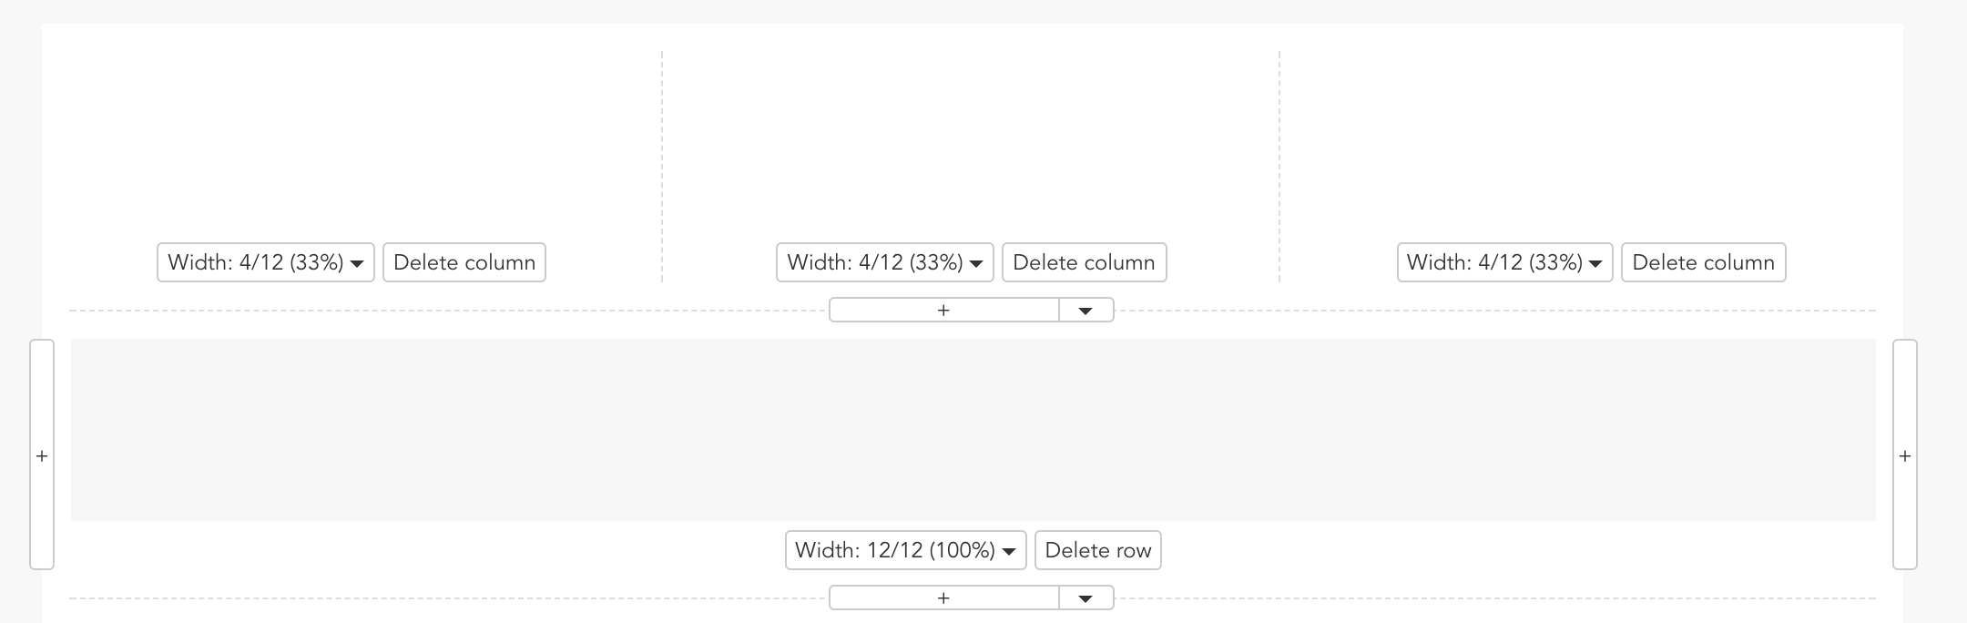Open the middle column's Width 4/12 dropdown
1967x623 pixels.
tap(884, 262)
